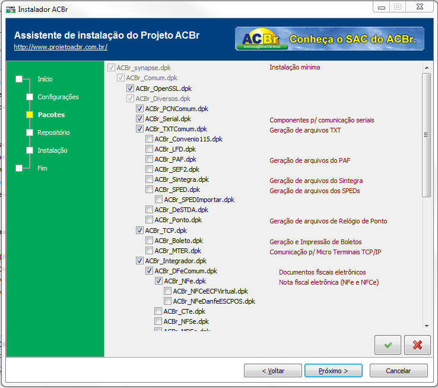Click the red X deselect-all button
438x388 pixels.
(417, 345)
